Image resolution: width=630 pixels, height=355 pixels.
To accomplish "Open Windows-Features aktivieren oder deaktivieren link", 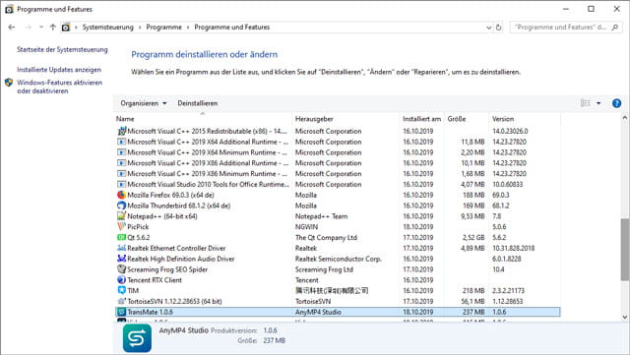I will tap(59, 87).
